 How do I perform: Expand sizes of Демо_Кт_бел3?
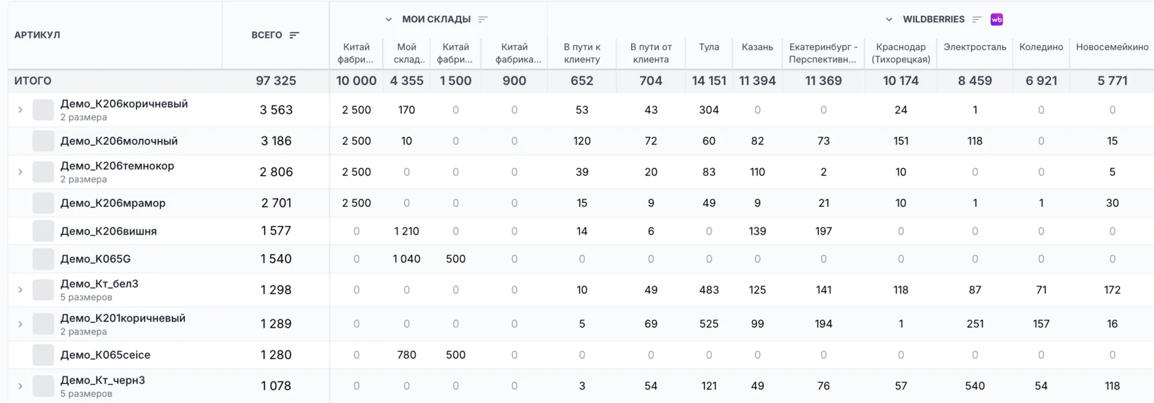20,290
